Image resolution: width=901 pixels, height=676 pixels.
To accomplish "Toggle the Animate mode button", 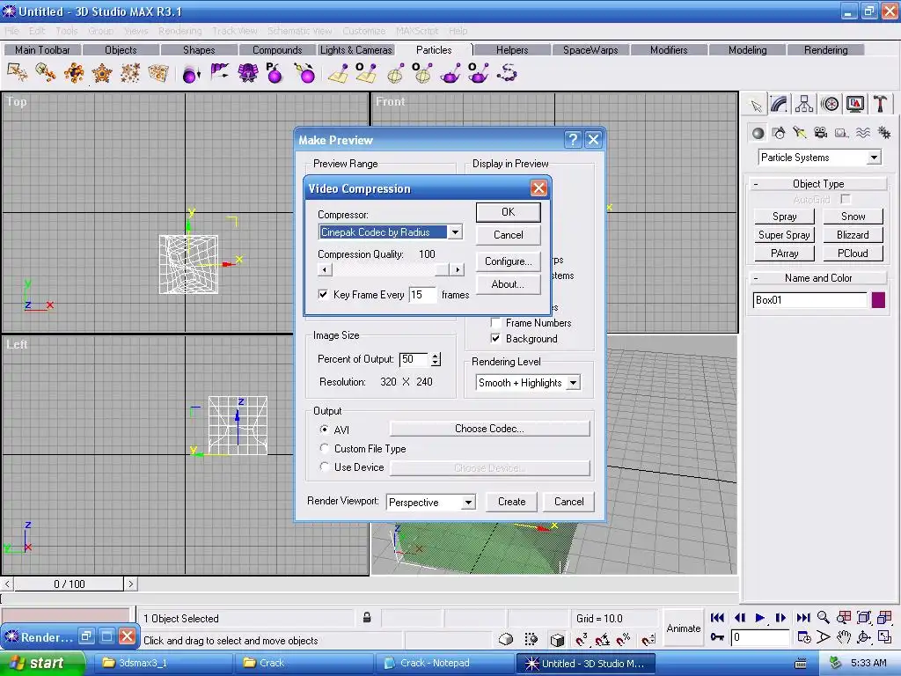I will [x=683, y=628].
